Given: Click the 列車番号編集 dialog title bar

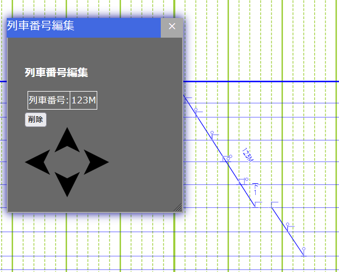Looking at the screenshot, I should (84, 28).
